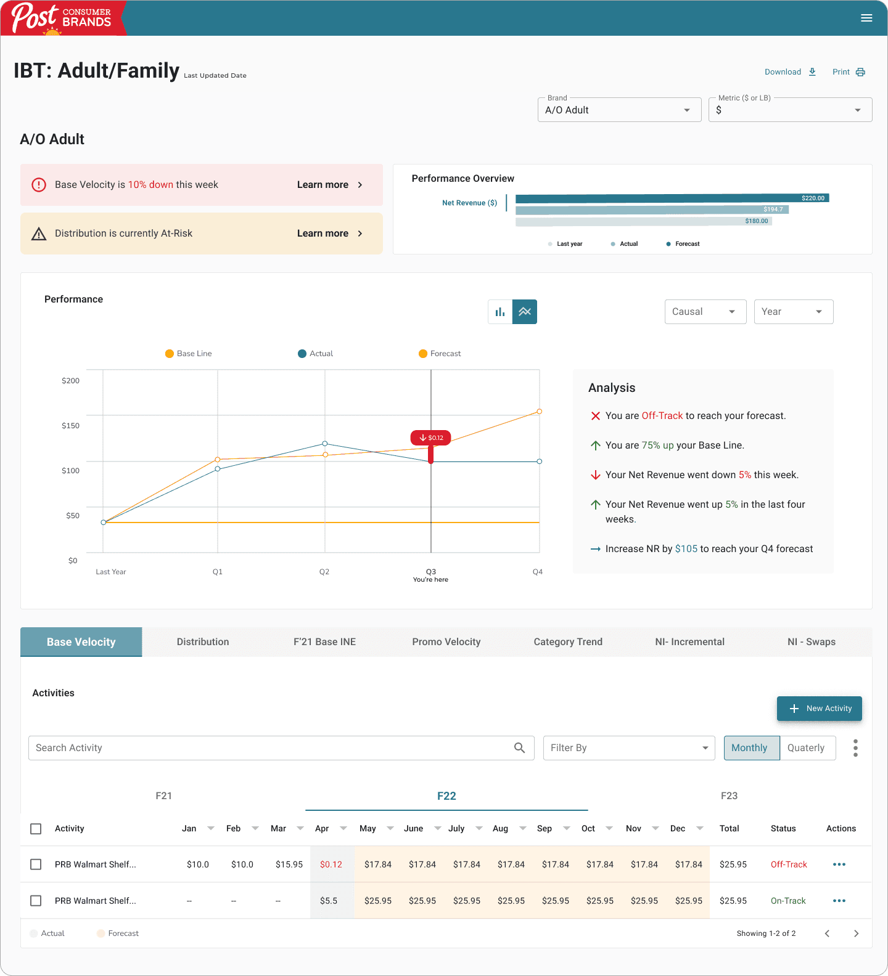Expand the Apr column filter
The image size is (888, 976).
(343, 829)
